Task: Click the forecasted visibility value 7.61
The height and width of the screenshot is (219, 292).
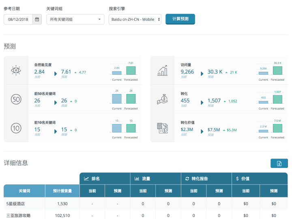Action: (x=66, y=72)
